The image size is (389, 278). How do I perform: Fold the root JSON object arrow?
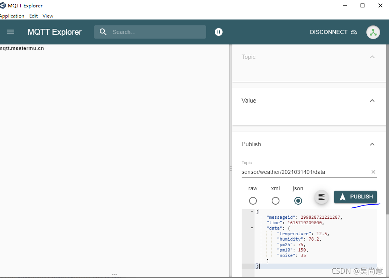(252, 211)
